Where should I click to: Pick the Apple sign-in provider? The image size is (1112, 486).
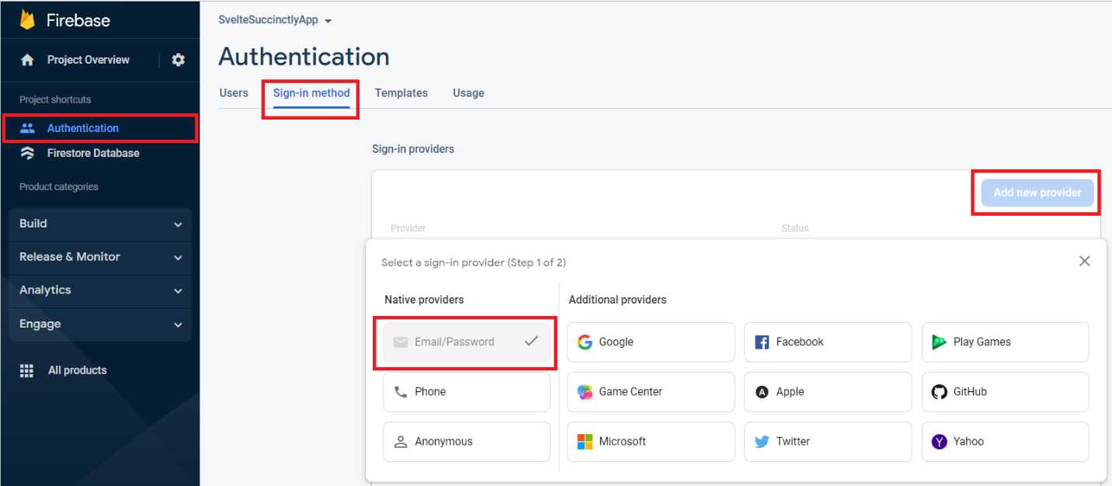pos(827,391)
